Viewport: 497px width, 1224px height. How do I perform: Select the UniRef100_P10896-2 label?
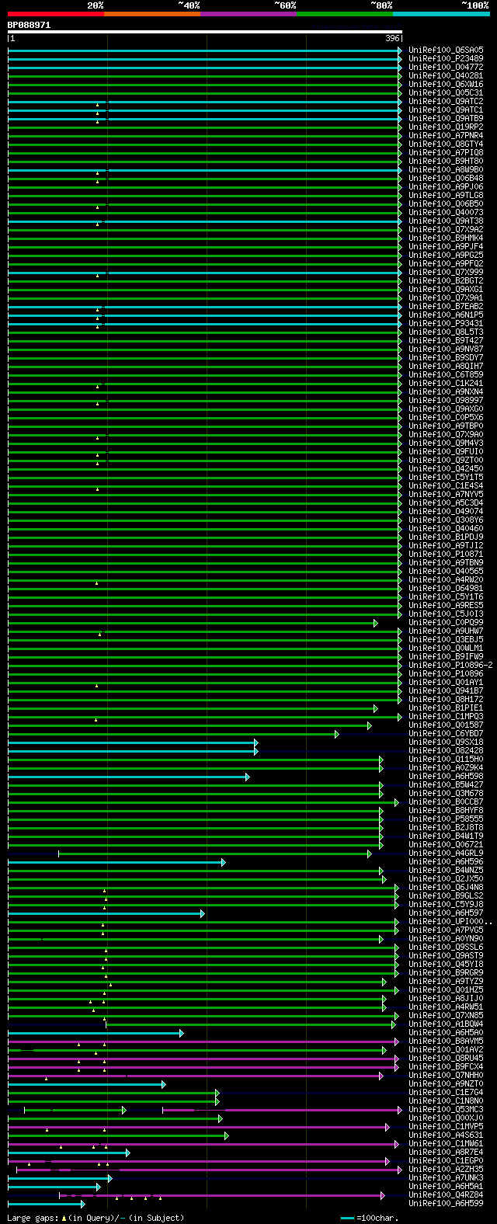tap(450, 666)
